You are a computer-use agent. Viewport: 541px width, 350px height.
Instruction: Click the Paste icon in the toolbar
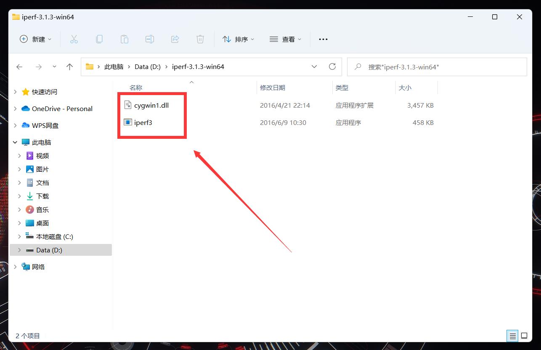[x=125, y=39]
